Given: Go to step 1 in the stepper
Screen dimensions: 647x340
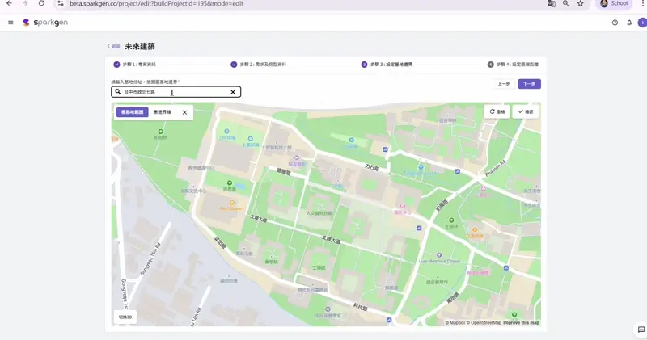Looking at the screenshot, I should pyautogui.click(x=135, y=64).
